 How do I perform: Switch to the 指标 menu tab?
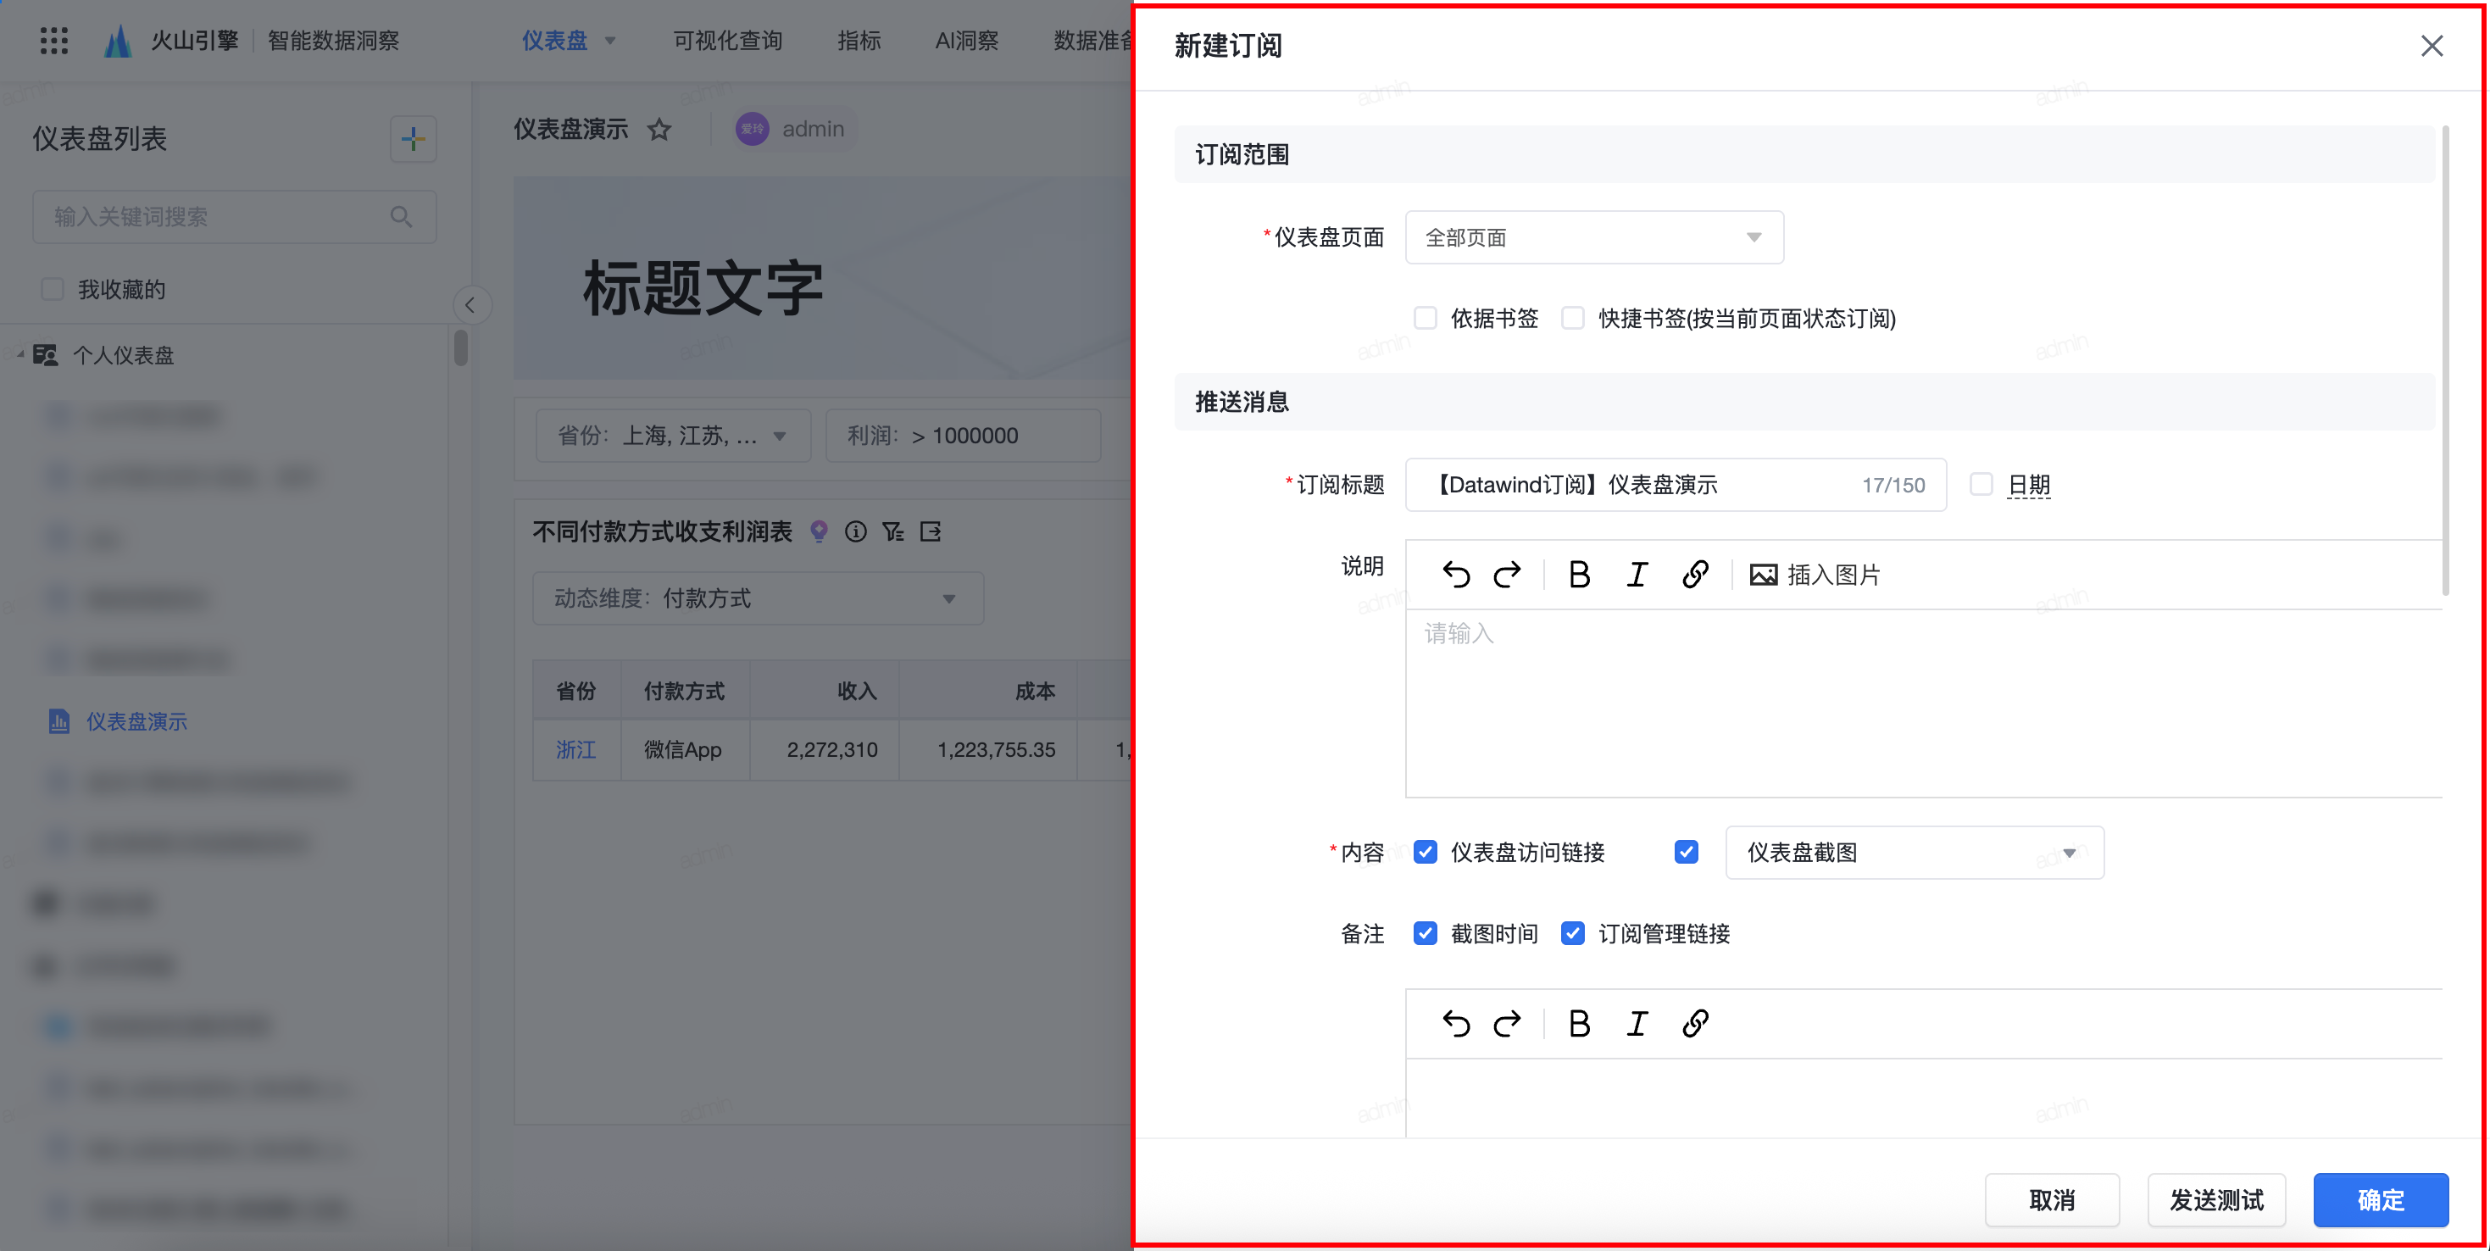pos(859,41)
